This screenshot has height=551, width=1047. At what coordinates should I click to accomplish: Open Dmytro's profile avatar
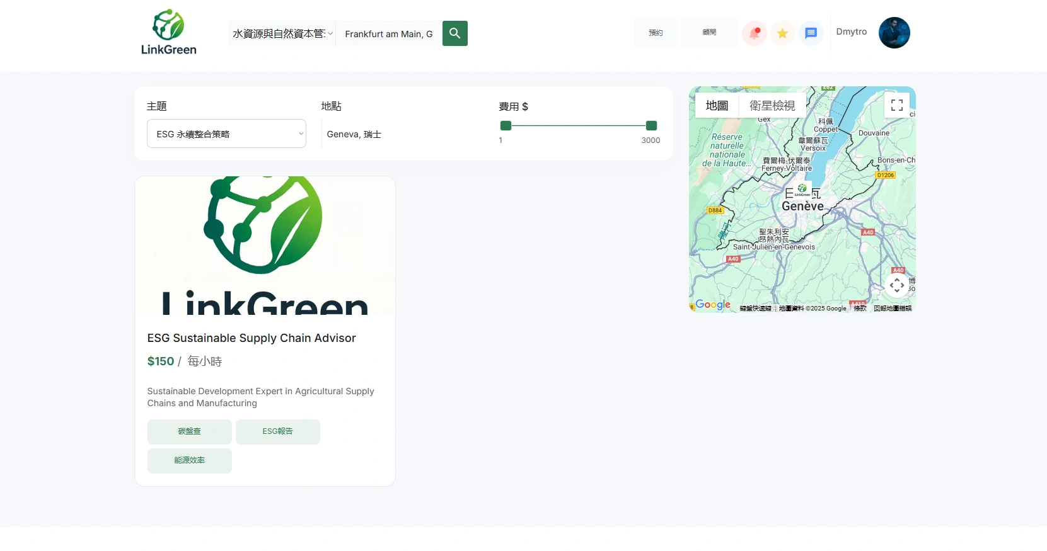(894, 33)
